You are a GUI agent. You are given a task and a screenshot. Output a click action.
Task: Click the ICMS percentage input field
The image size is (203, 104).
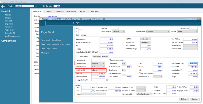click(x=157, y=64)
